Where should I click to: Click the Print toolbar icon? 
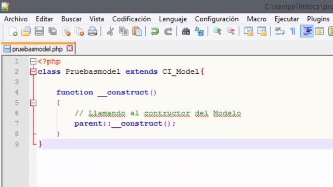click(x=93, y=31)
